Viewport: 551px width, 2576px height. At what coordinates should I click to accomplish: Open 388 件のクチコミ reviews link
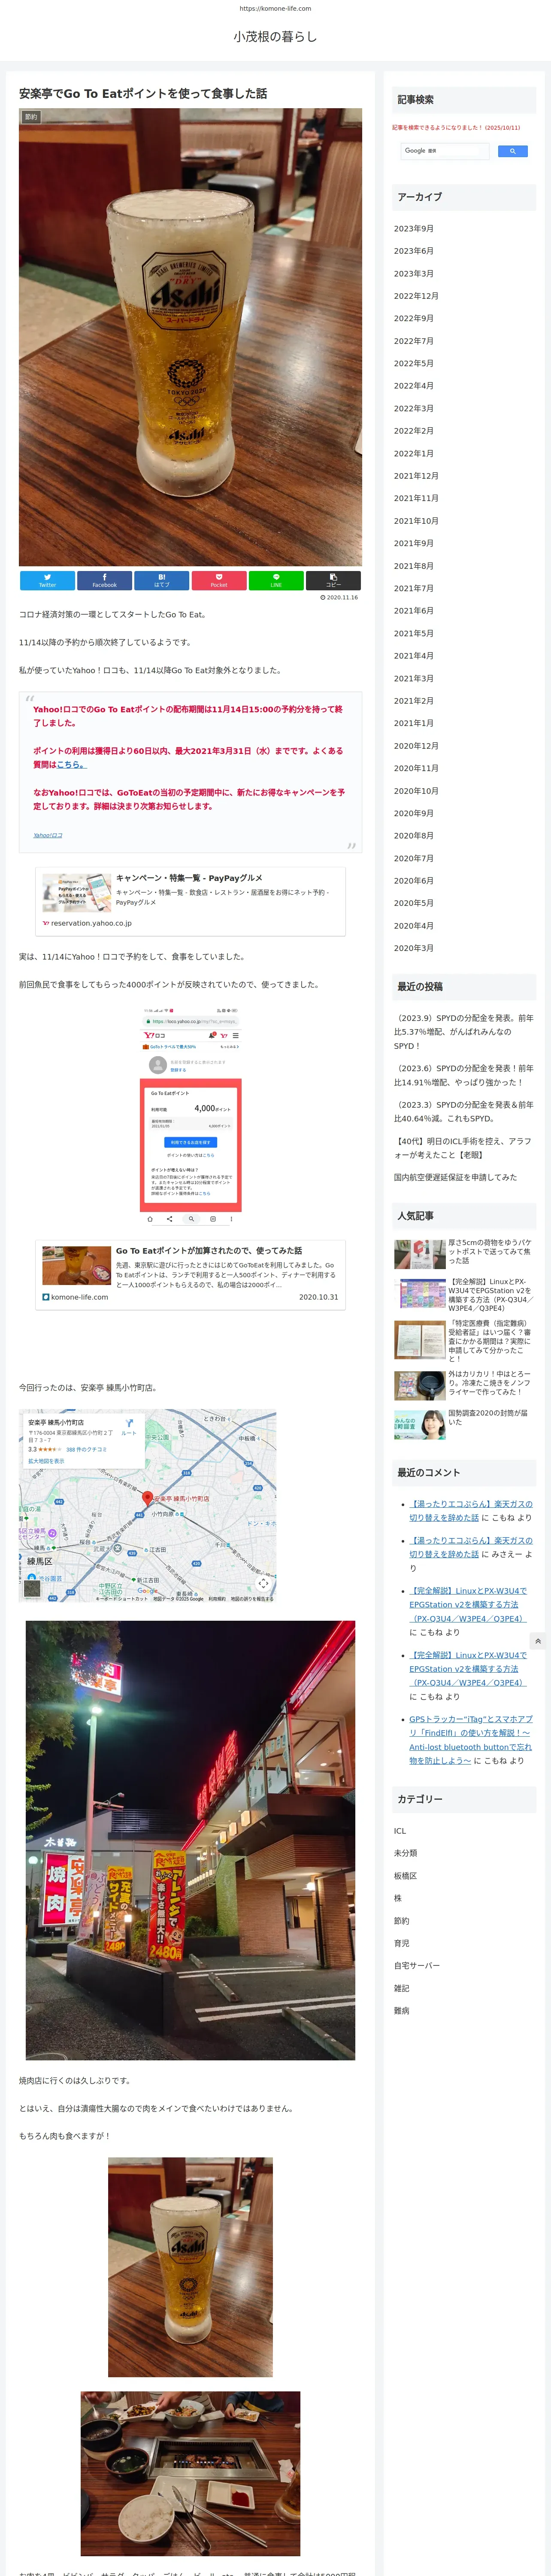click(x=87, y=1449)
